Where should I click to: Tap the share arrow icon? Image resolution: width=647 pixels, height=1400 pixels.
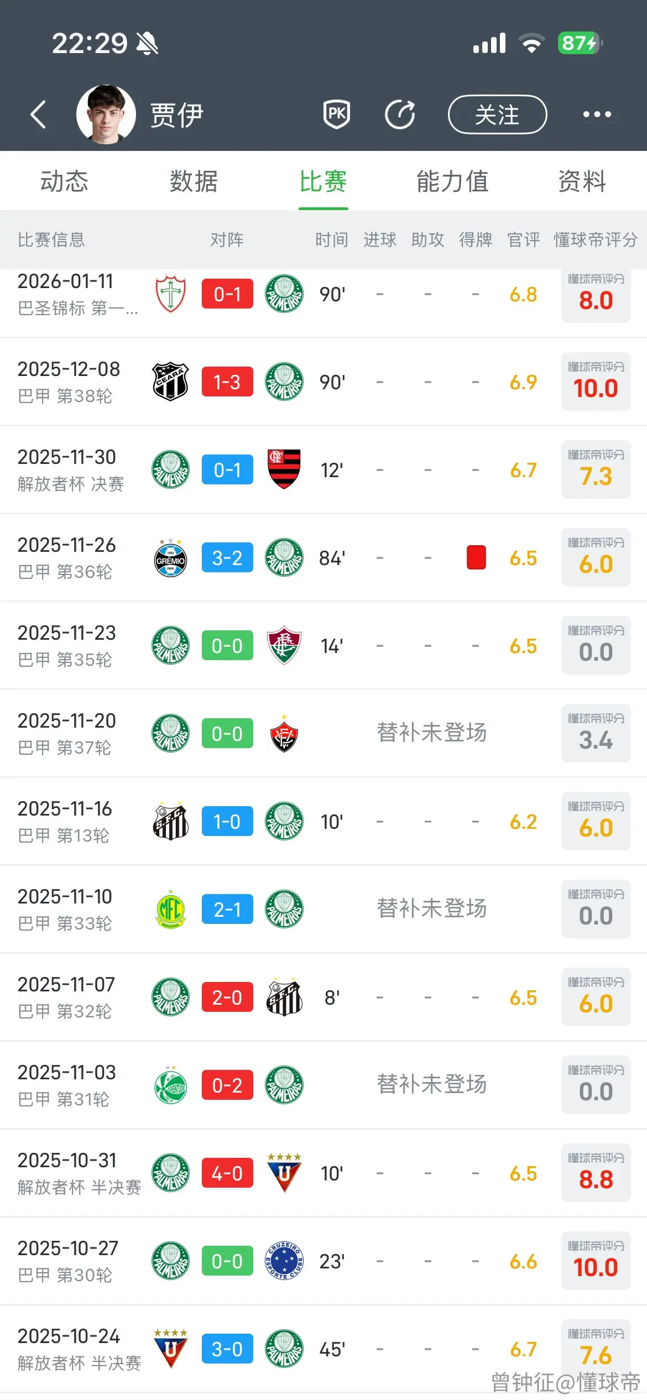400,114
